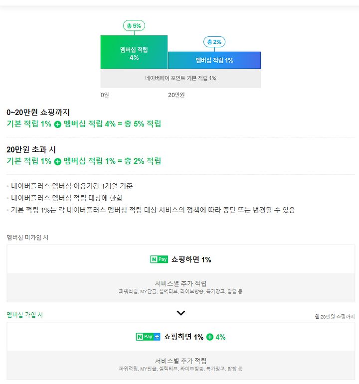Viewport: 359px width, 384px height.
Task: Click the N Pay+ membership logo
Action: point(148,337)
